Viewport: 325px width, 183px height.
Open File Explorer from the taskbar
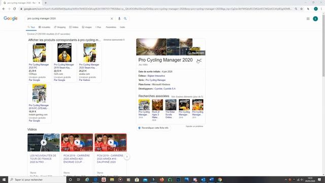coord(112,179)
